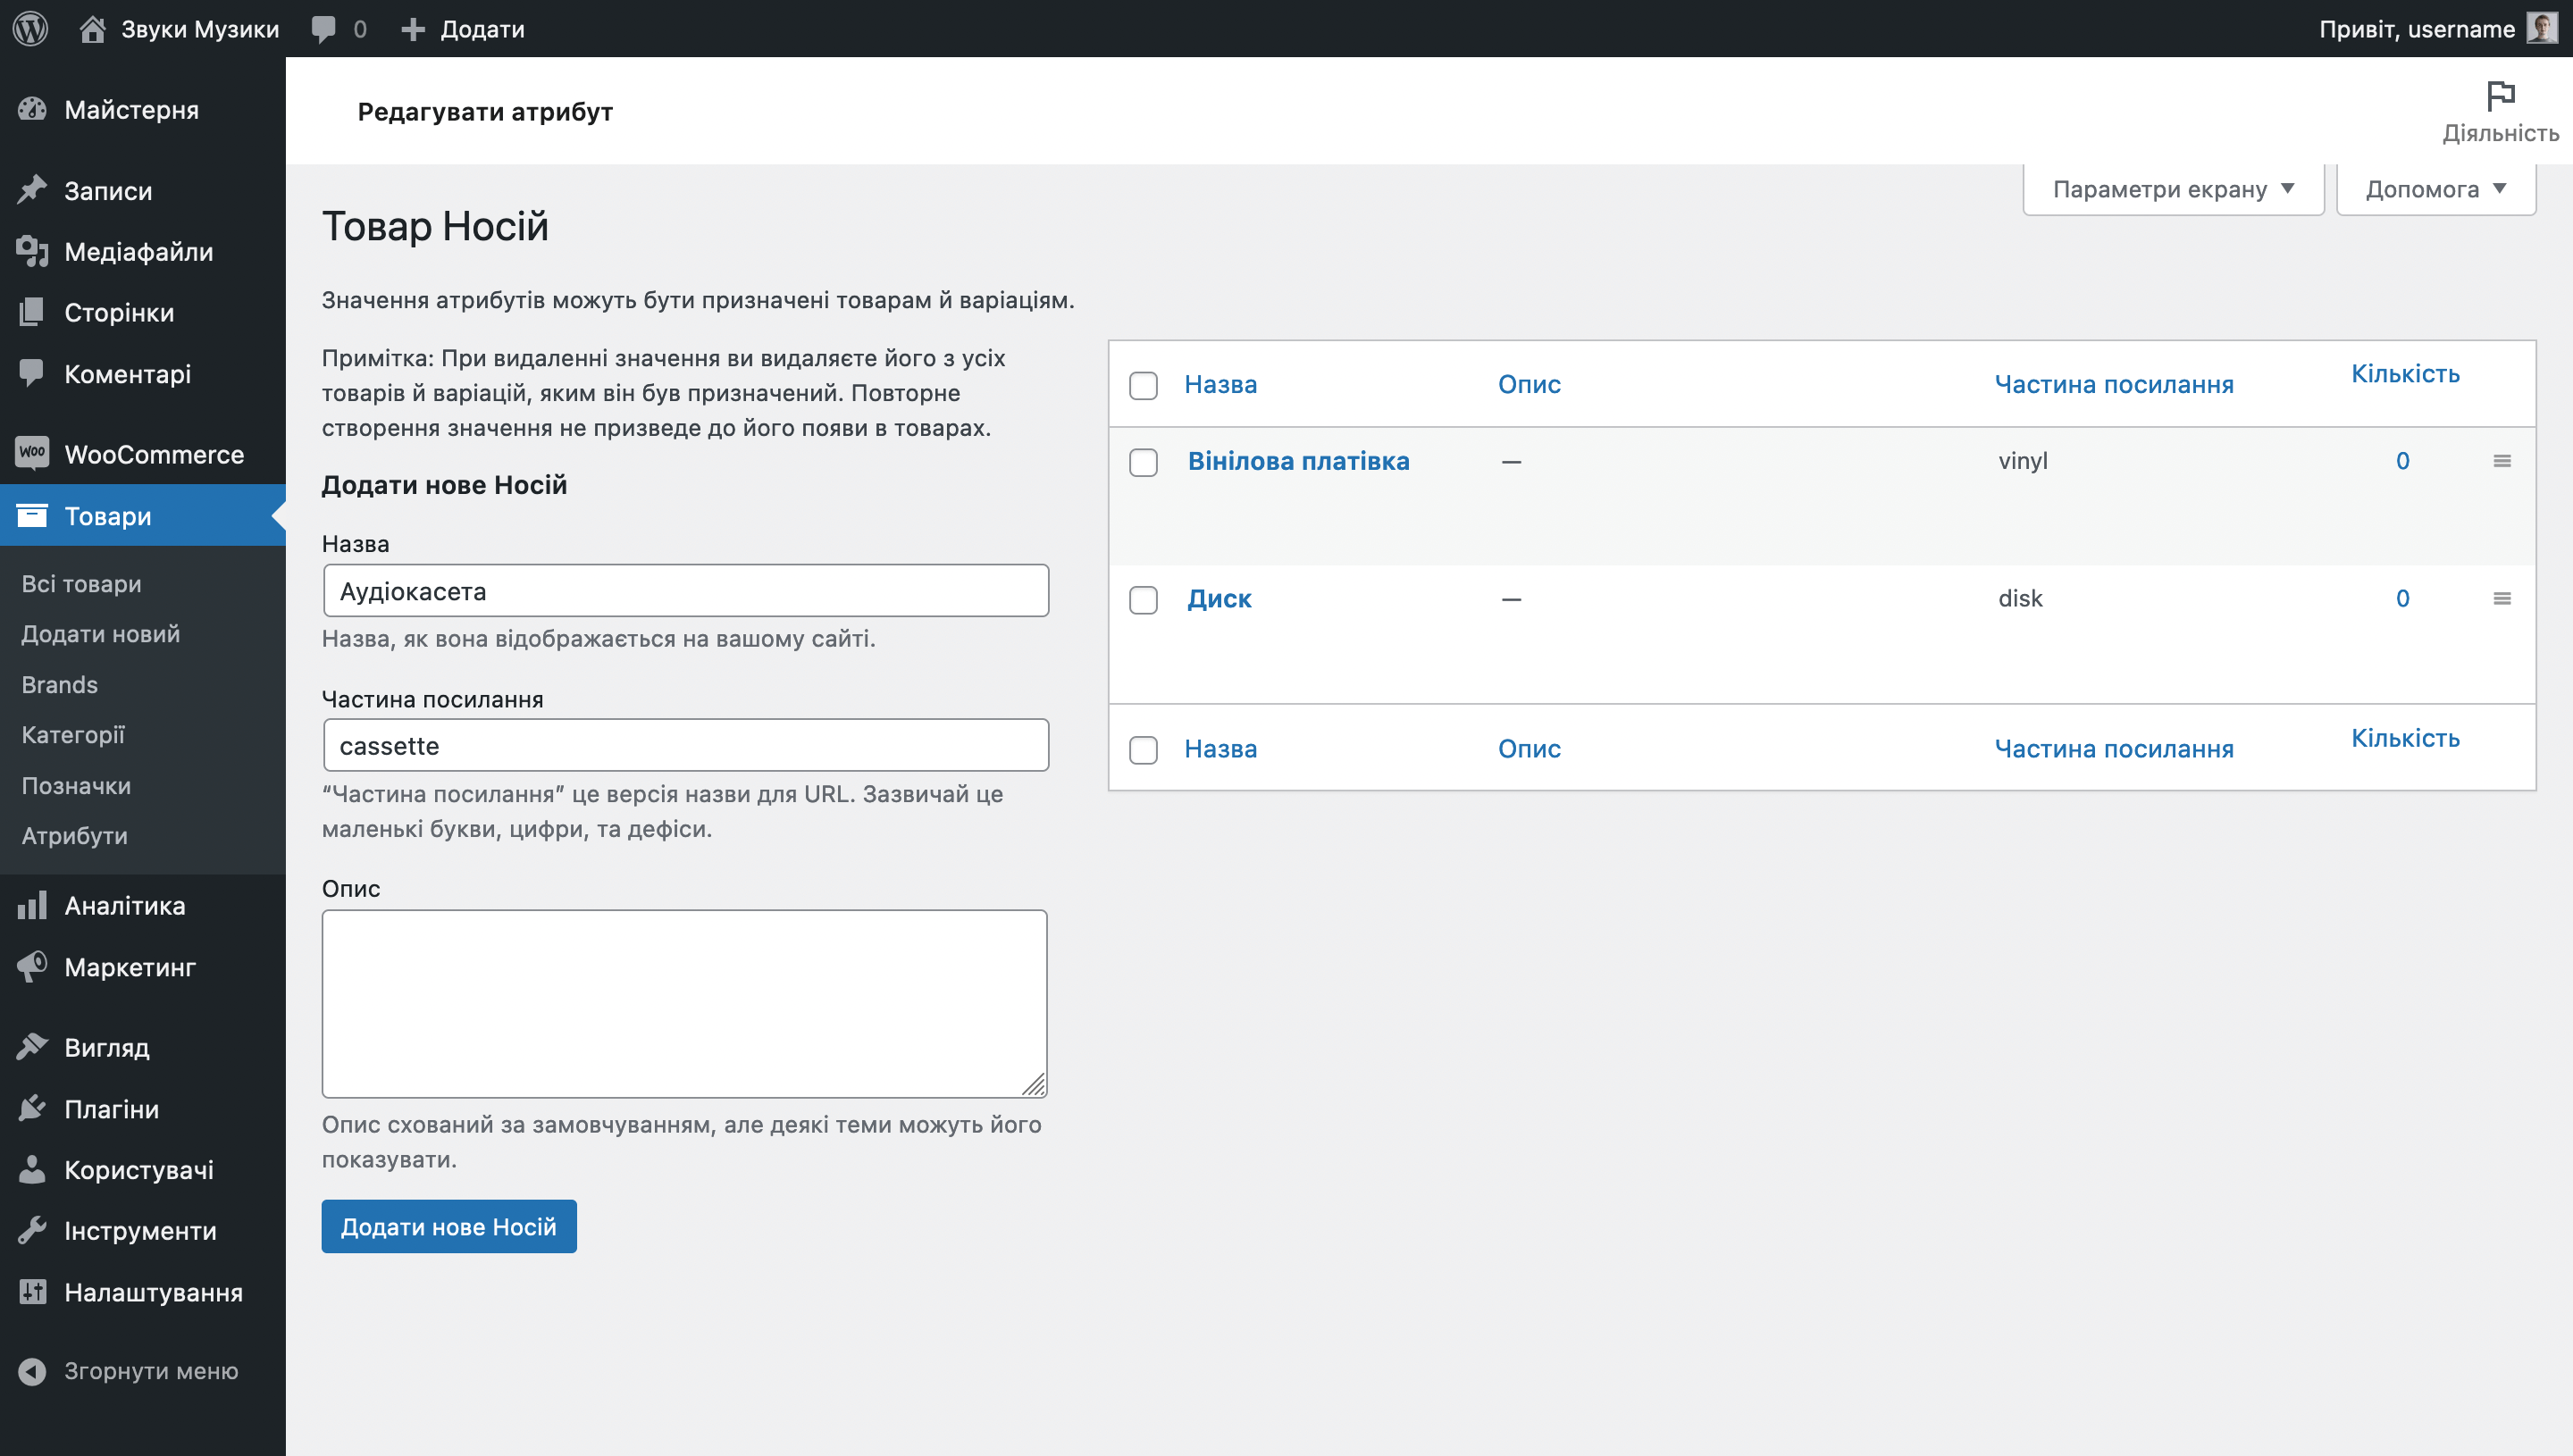Screen dimensions: 2573x1456
Task: Click the vinyl slug cell
Action: coord(2022,460)
